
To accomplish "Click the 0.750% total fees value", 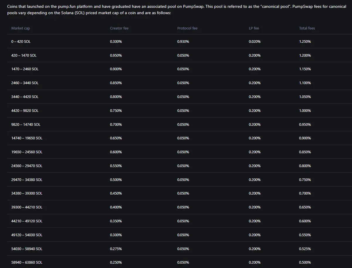I will coord(305,180).
